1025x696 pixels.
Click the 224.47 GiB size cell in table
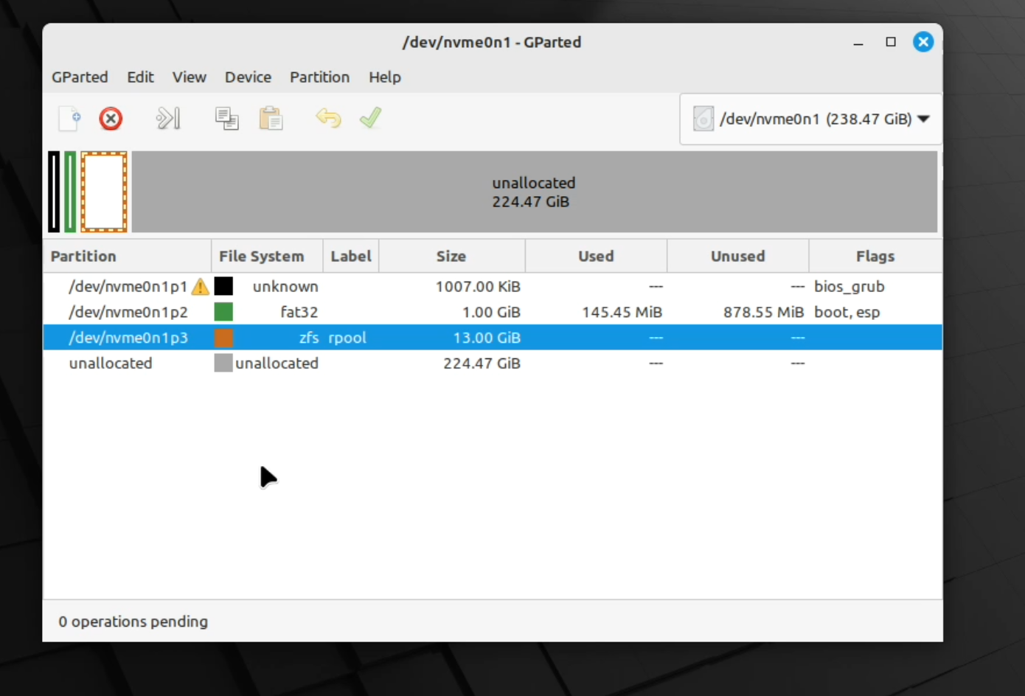coord(482,363)
